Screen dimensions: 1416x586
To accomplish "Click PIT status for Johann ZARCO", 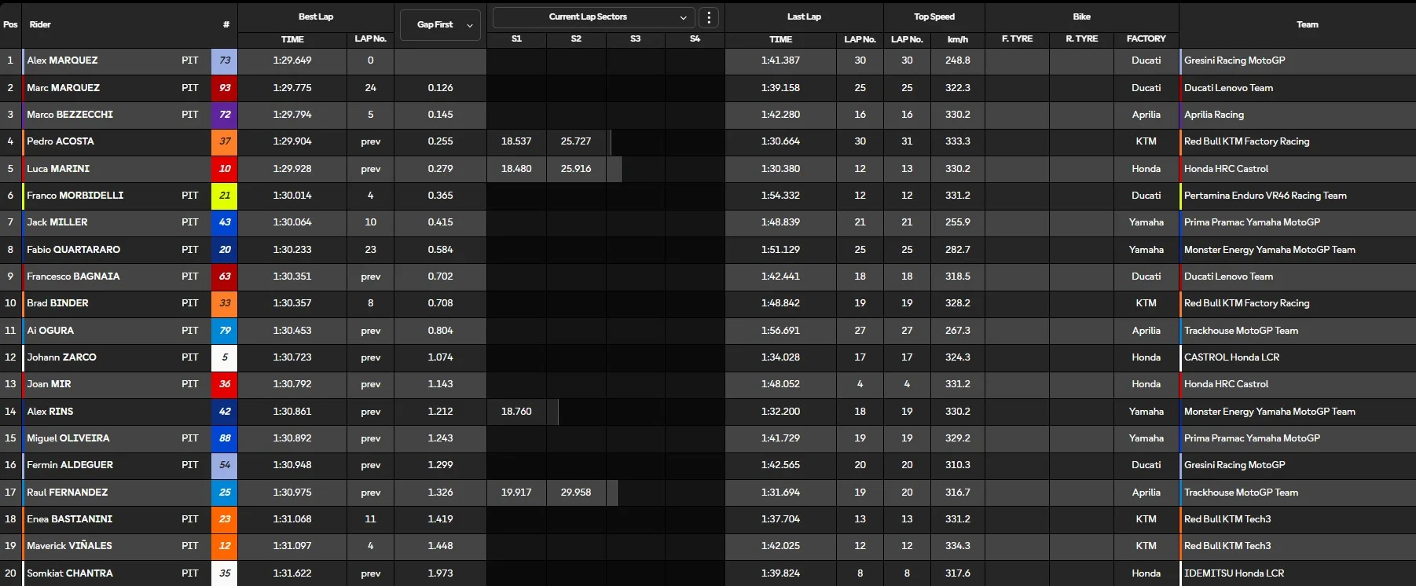I will tap(190, 357).
